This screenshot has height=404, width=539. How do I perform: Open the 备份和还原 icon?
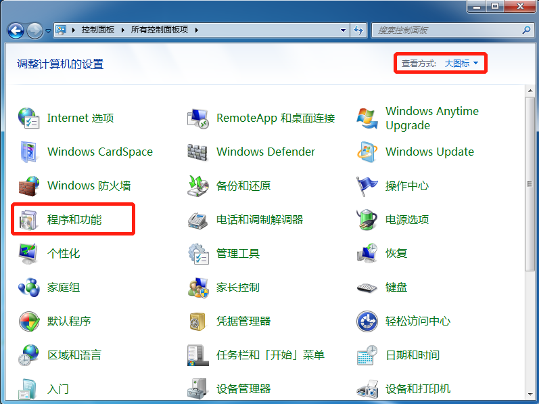[197, 185]
